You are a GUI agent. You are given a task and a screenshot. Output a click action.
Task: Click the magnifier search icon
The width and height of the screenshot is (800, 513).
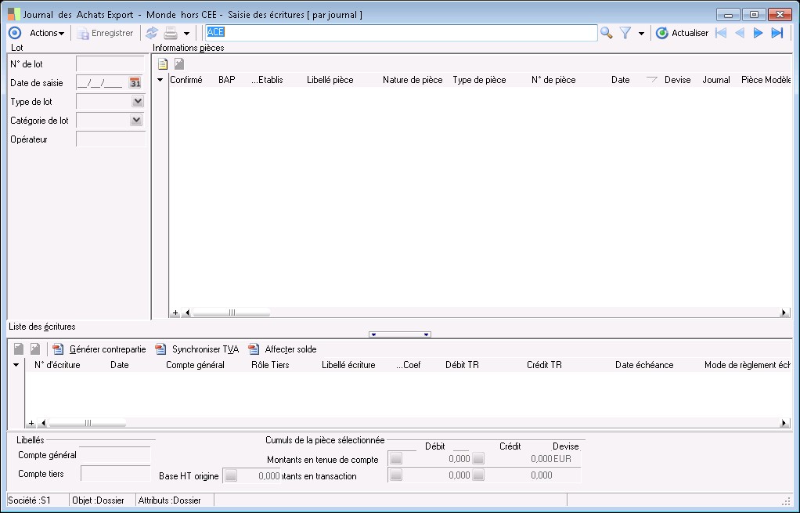[606, 33]
